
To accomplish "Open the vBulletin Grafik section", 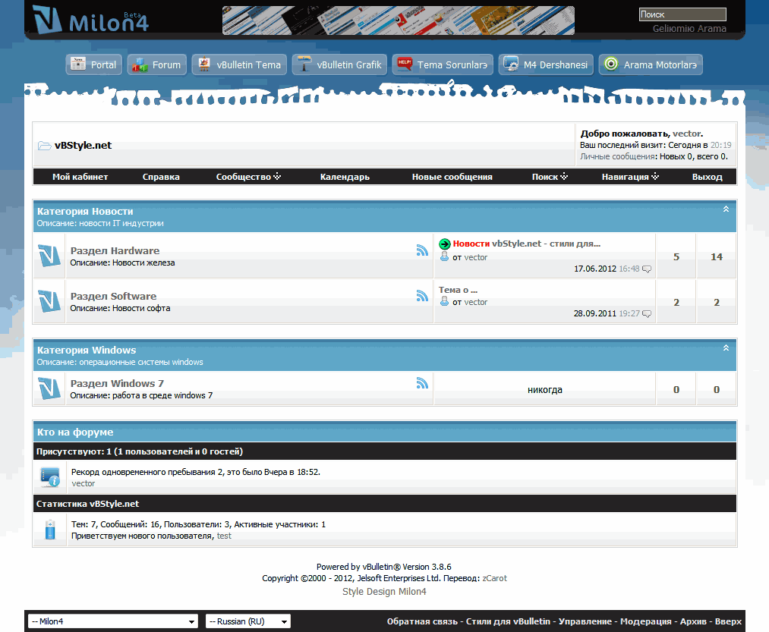I will click(x=339, y=64).
